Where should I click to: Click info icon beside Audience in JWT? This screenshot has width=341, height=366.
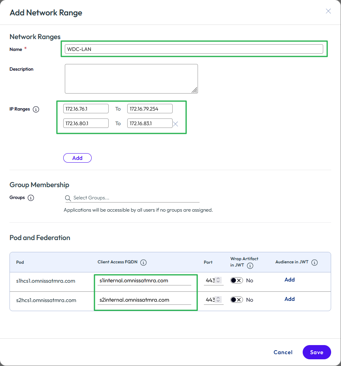pos(315,263)
